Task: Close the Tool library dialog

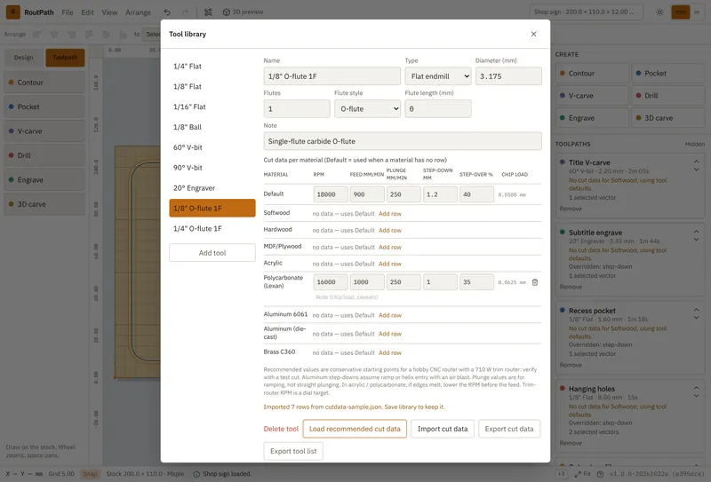Action: pos(534,34)
